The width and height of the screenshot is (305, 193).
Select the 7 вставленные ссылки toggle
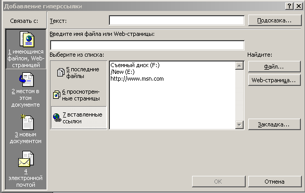point(79,118)
